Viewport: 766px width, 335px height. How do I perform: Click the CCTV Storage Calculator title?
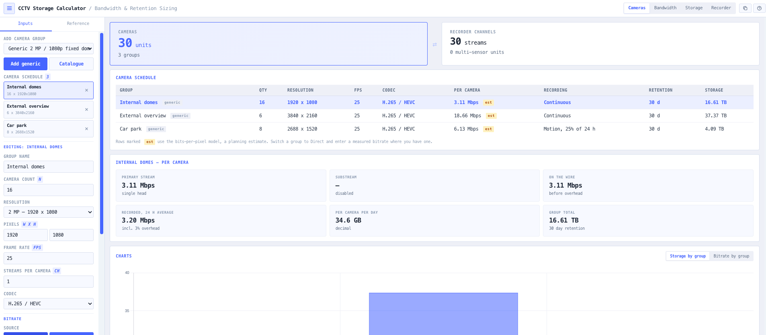click(52, 8)
